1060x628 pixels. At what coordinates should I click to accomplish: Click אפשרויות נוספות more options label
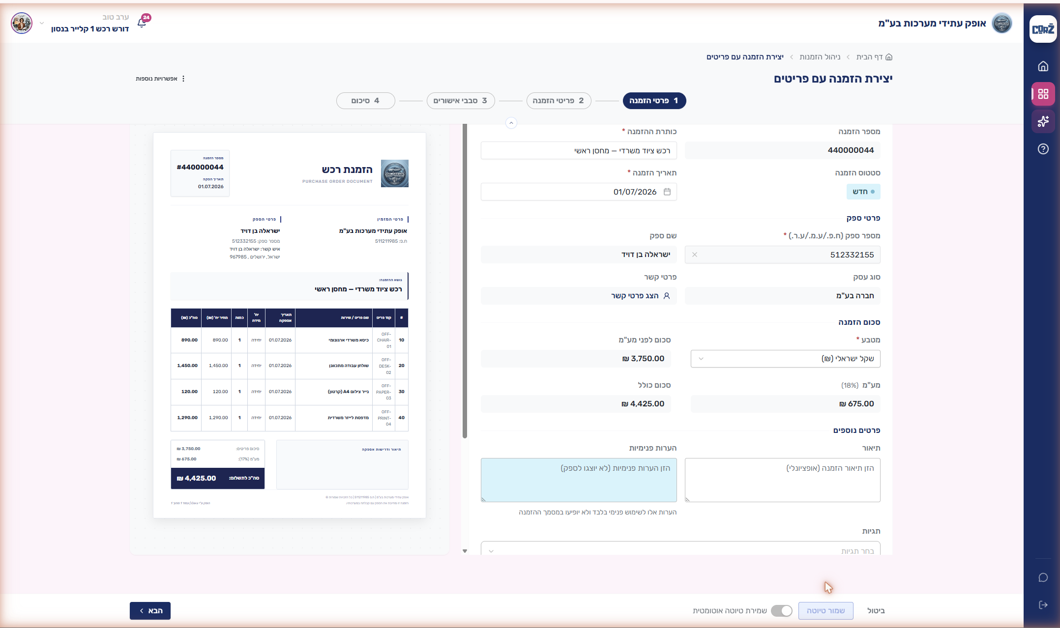(x=156, y=79)
